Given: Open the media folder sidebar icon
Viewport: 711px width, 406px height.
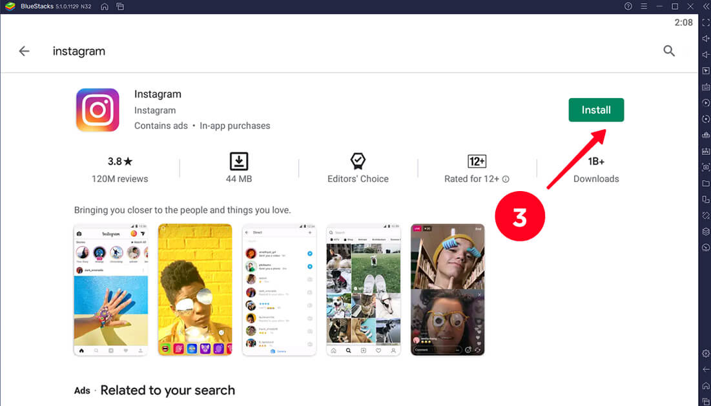Looking at the screenshot, I should point(706,183).
